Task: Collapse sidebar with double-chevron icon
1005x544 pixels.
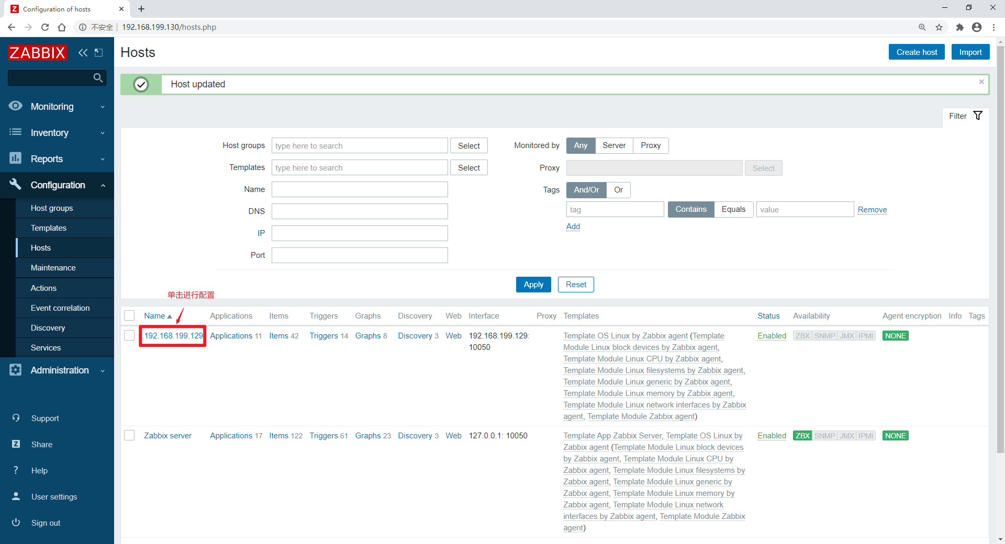Action: [x=83, y=52]
